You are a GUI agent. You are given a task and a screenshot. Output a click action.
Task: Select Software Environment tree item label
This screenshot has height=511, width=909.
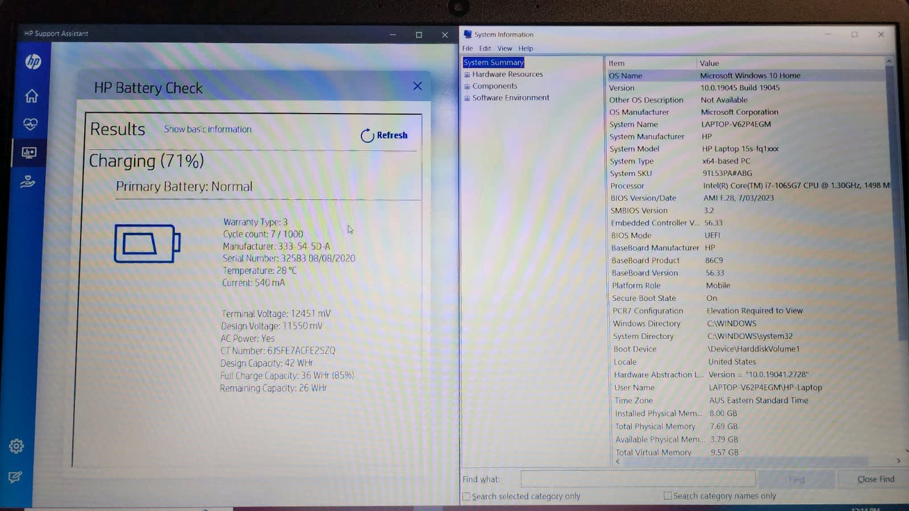[x=511, y=98]
